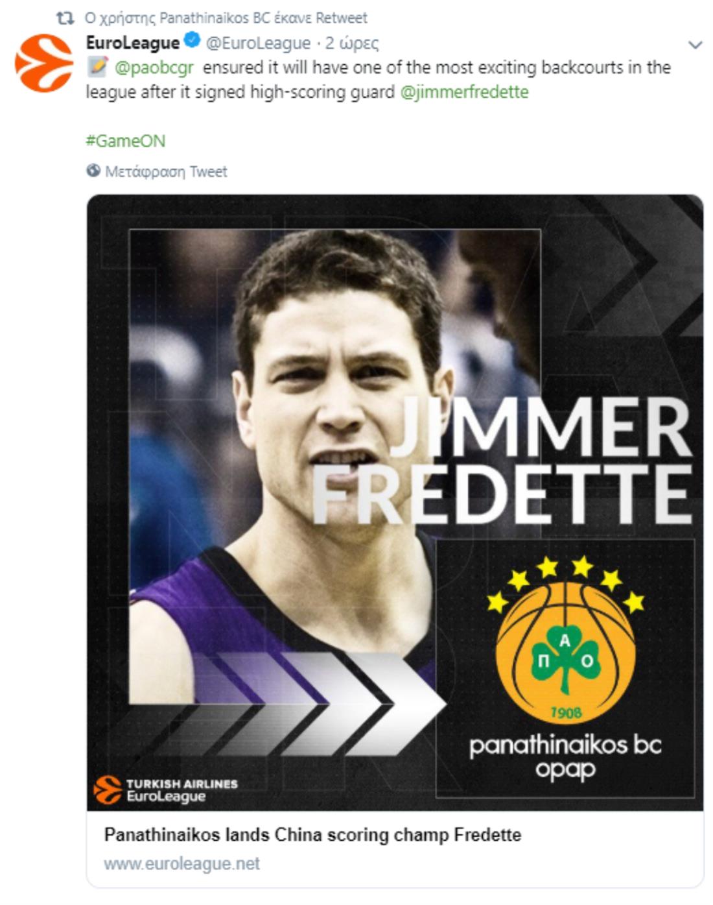Click the EuroLeague orange avatar logo
This screenshot has height=905, width=713.
pos(43,63)
